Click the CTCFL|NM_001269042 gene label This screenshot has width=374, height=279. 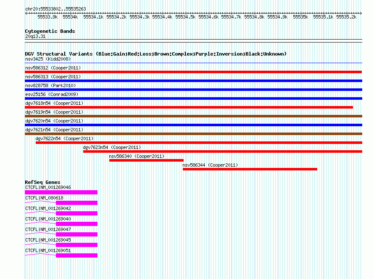(48, 208)
